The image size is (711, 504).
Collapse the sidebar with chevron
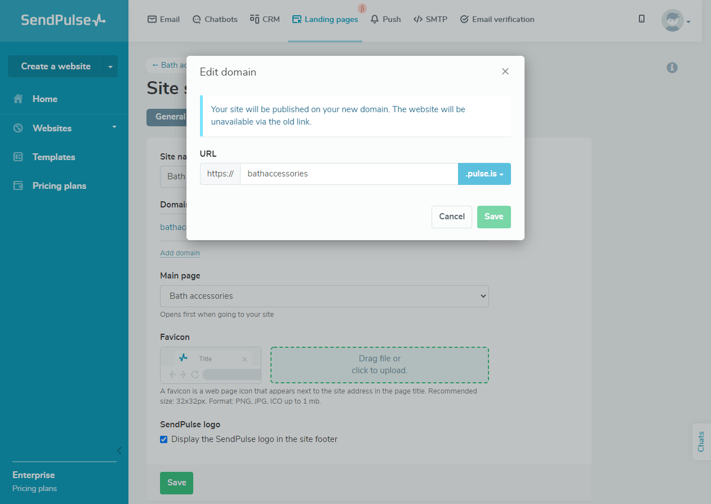(119, 450)
